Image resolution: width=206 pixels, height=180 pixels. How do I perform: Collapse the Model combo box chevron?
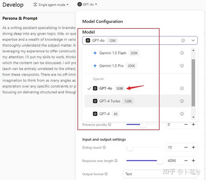pos(193,40)
